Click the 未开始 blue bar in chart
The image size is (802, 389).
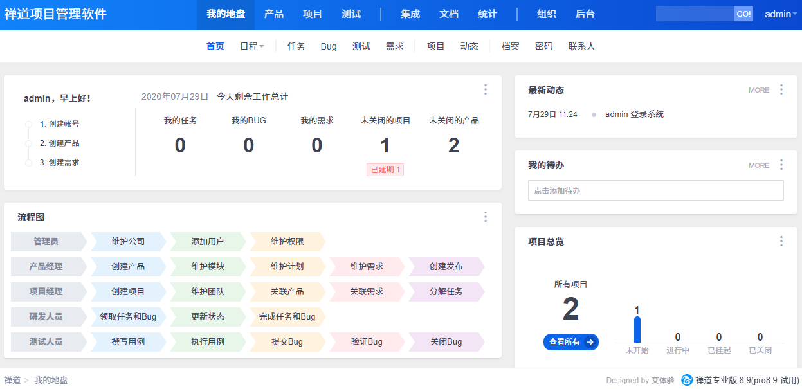tap(637, 330)
